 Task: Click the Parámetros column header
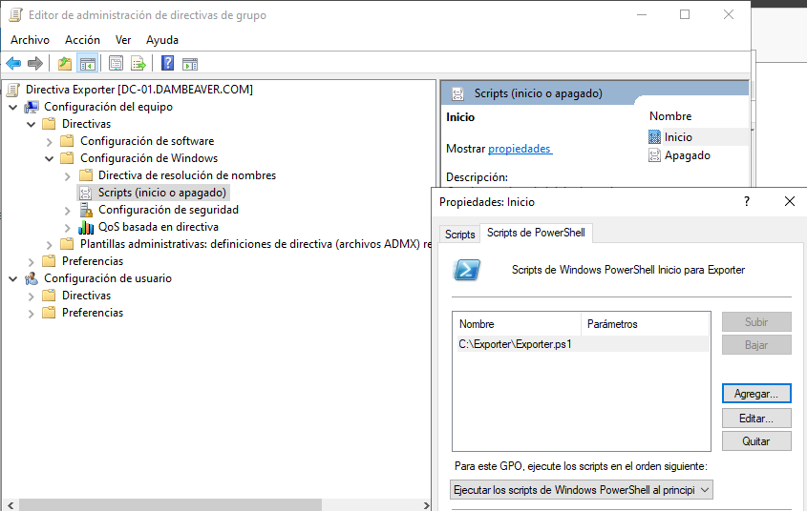coord(645,324)
